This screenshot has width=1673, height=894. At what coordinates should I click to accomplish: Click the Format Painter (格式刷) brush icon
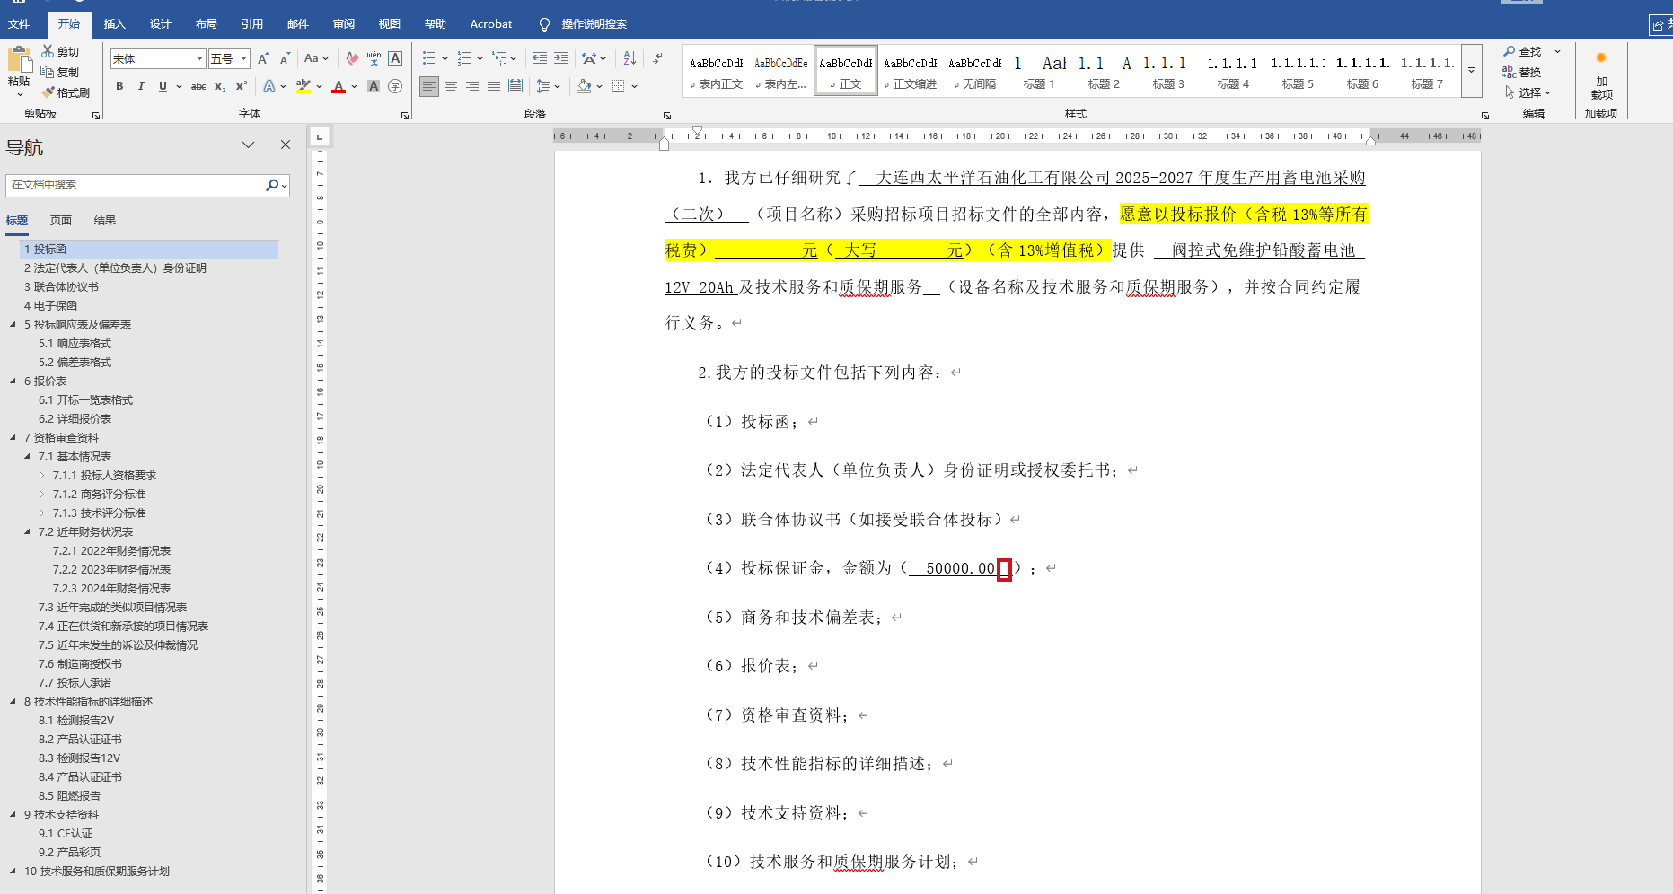coord(48,92)
